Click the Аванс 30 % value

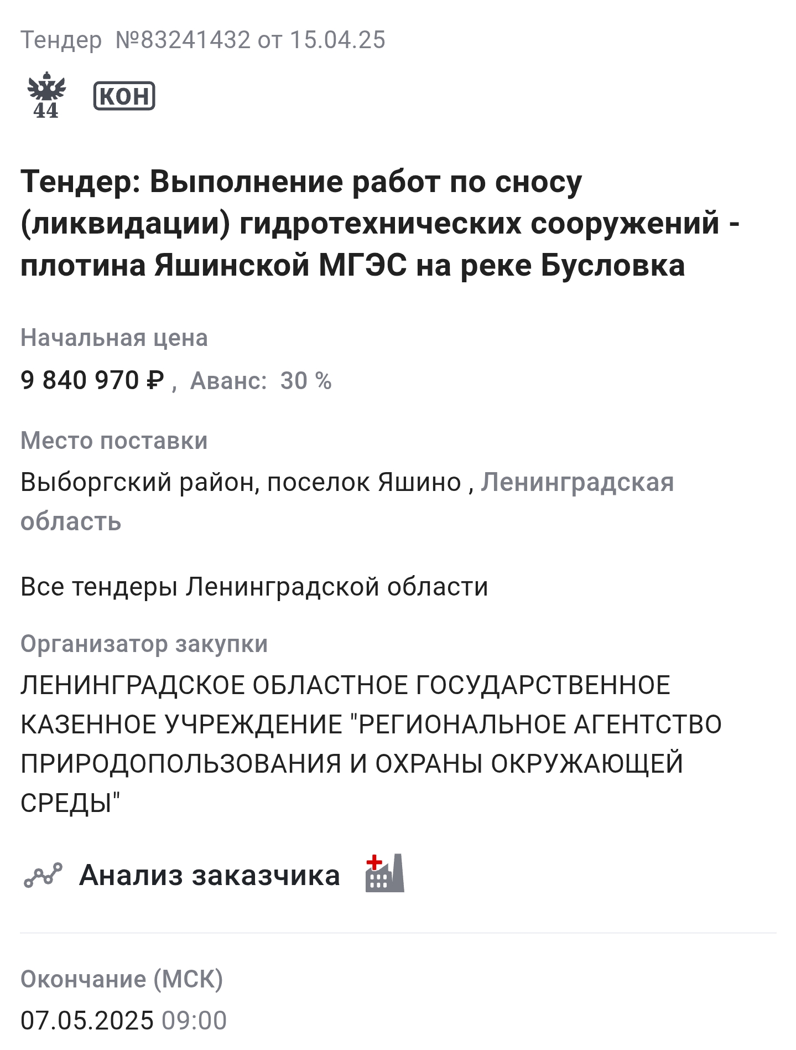click(305, 381)
